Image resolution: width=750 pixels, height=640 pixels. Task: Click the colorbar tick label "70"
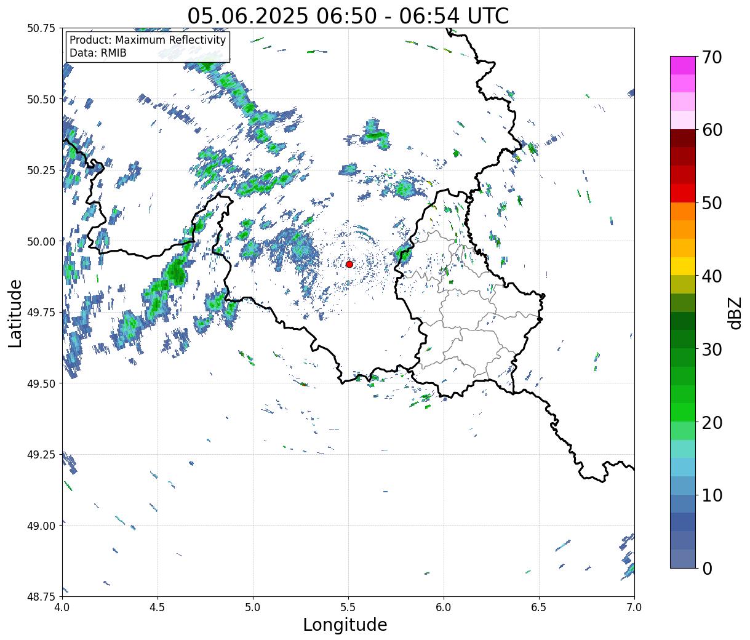tap(711, 57)
